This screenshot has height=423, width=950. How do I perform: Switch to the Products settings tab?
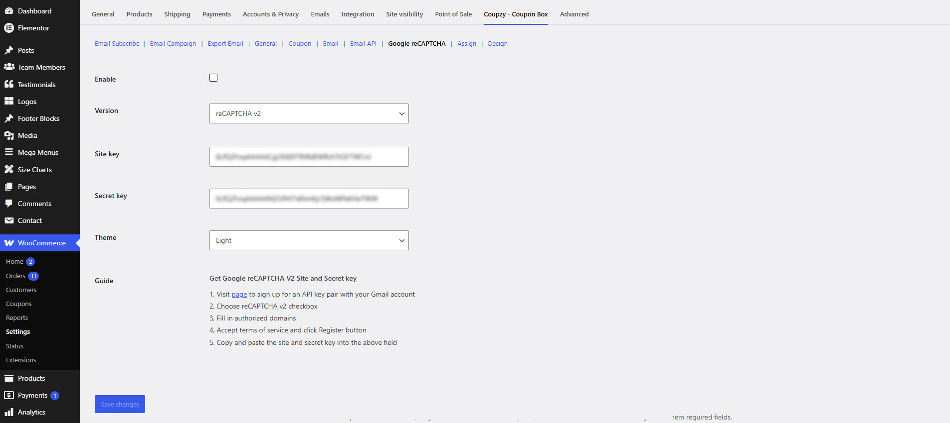pos(140,14)
